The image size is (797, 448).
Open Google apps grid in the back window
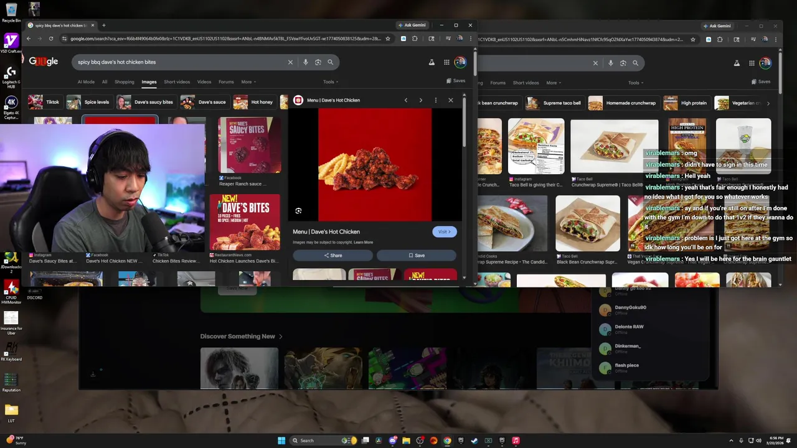tap(752, 63)
